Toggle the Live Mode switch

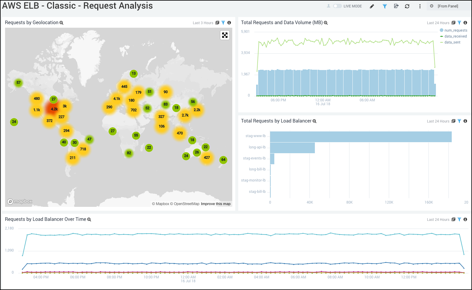(337, 6)
